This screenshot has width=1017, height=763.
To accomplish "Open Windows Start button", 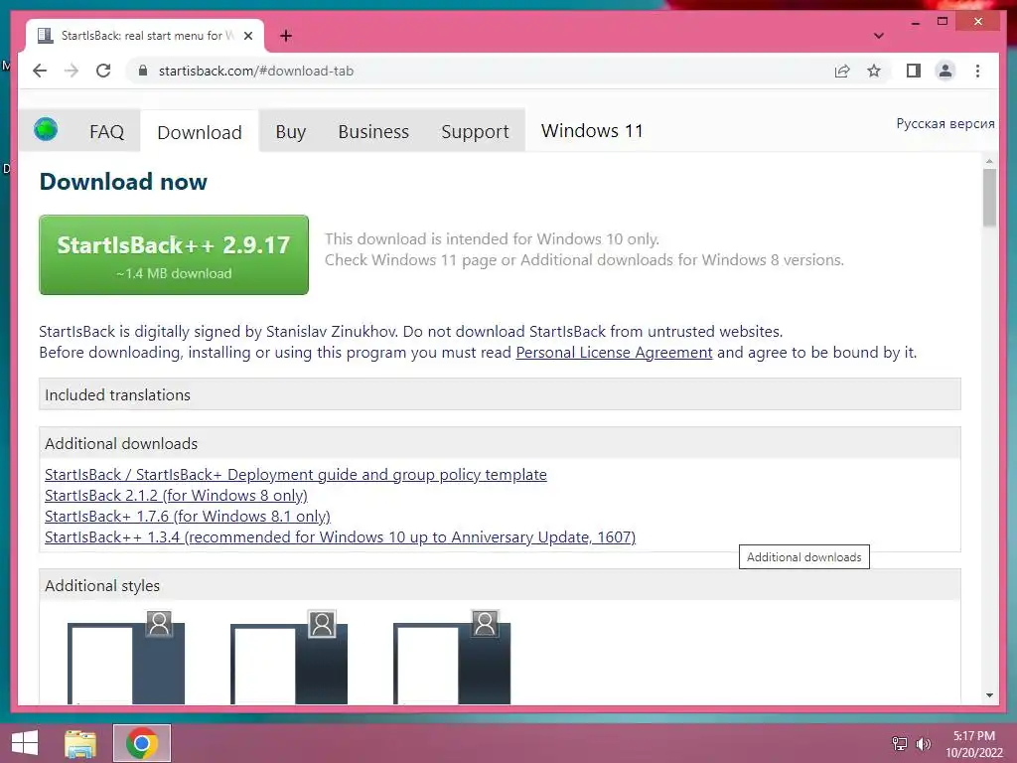I will coord(25,743).
